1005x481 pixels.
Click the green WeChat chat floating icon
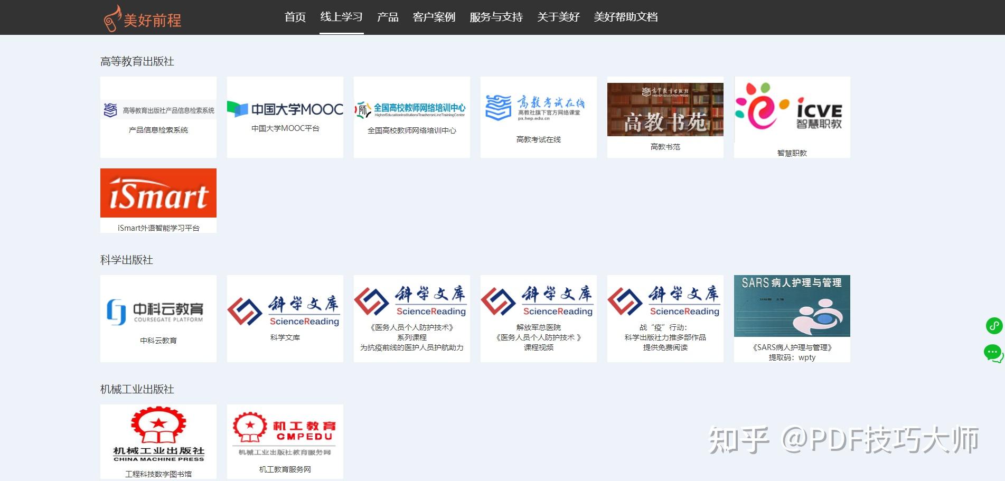(x=993, y=353)
